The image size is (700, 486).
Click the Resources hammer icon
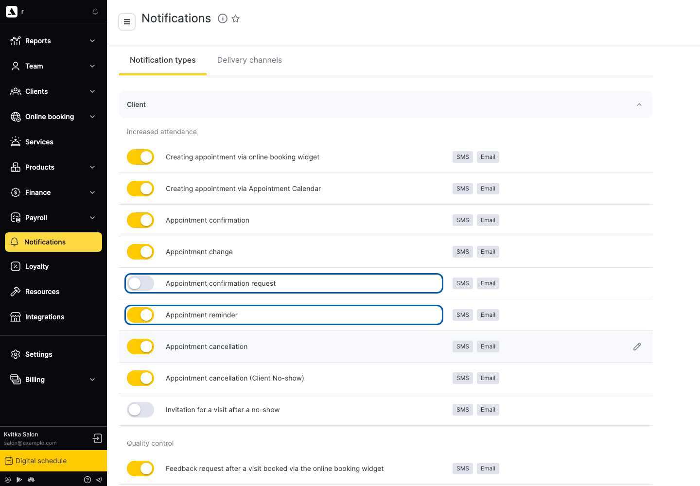click(16, 292)
